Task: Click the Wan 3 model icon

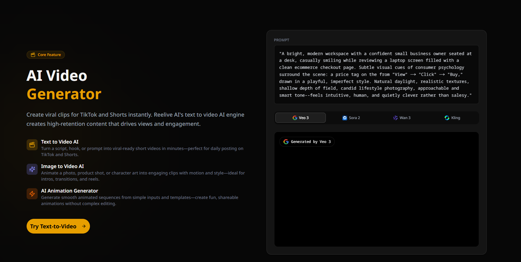Action: tap(396, 118)
